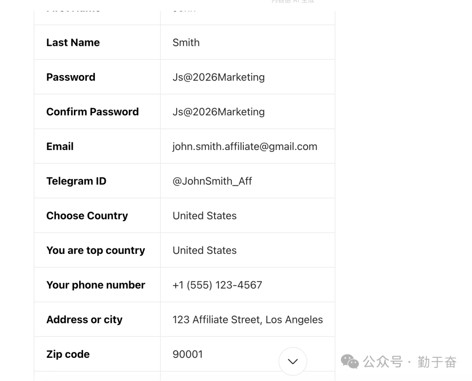Click United States in Choose Country row
472x381 pixels.
(205, 215)
